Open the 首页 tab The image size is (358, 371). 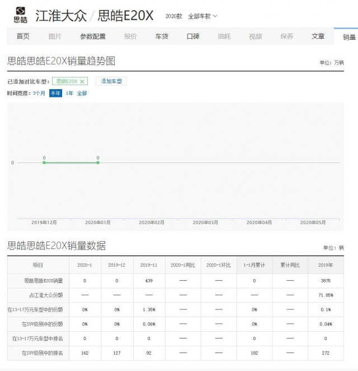(x=23, y=36)
